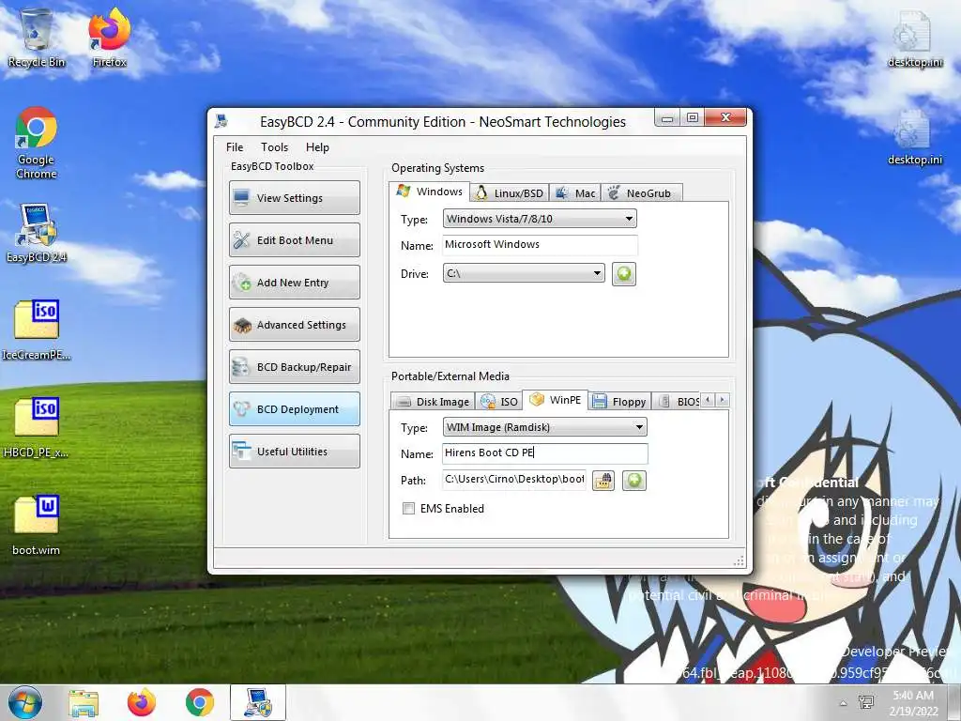Open Advanced Settings
Image resolution: width=961 pixels, height=721 pixels.
coord(294,324)
